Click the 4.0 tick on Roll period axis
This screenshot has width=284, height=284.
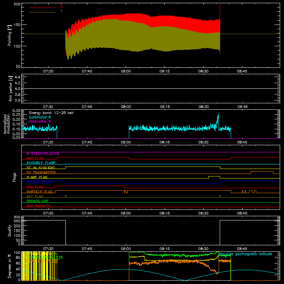click(17, 89)
